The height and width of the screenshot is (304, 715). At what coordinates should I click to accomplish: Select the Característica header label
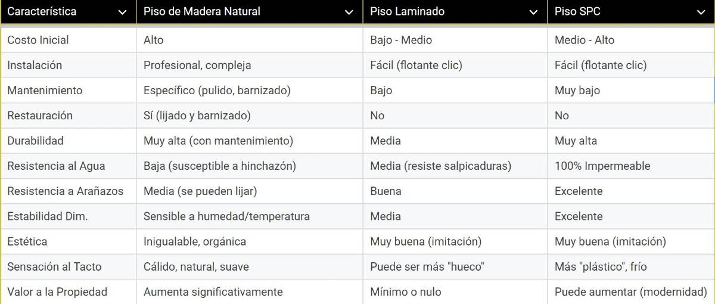pyautogui.click(x=42, y=11)
